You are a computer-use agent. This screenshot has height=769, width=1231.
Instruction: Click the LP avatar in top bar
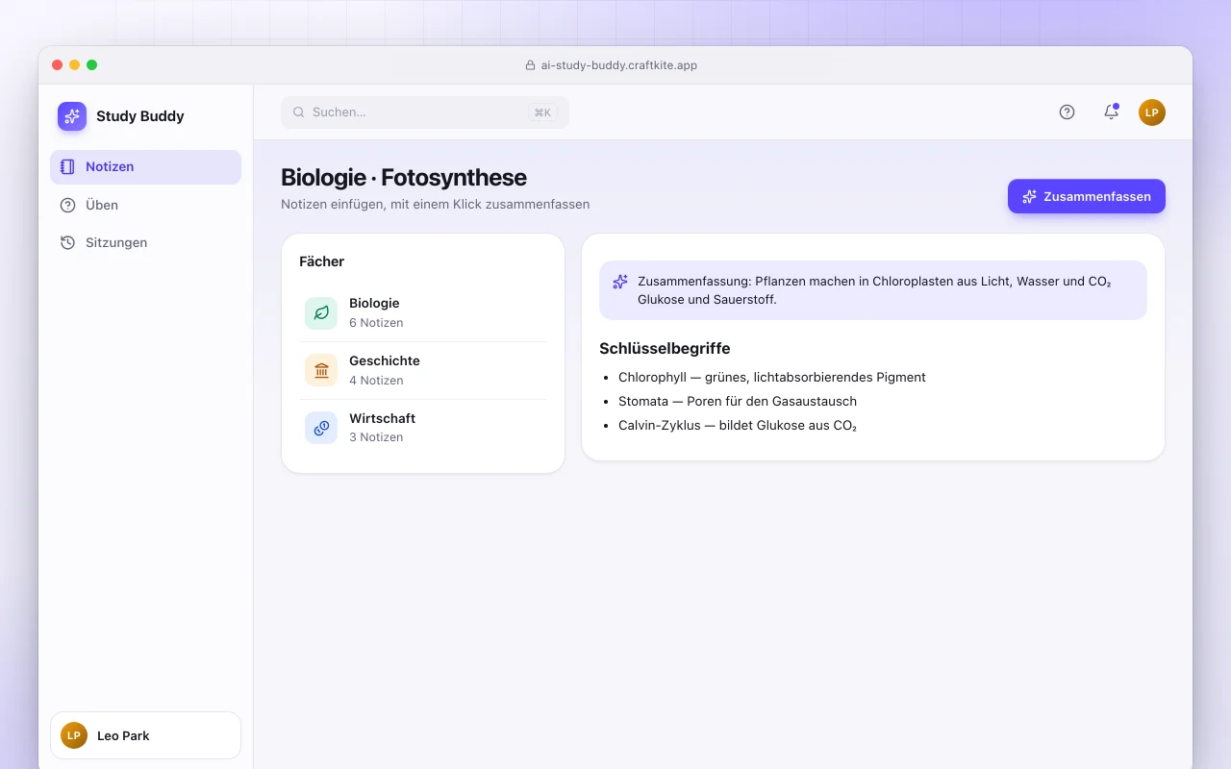pos(1152,112)
